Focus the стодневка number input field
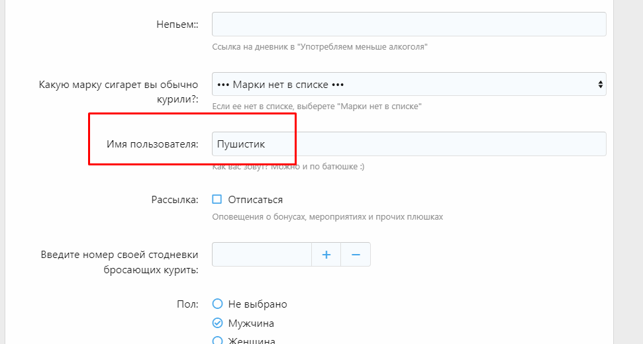 coord(262,255)
